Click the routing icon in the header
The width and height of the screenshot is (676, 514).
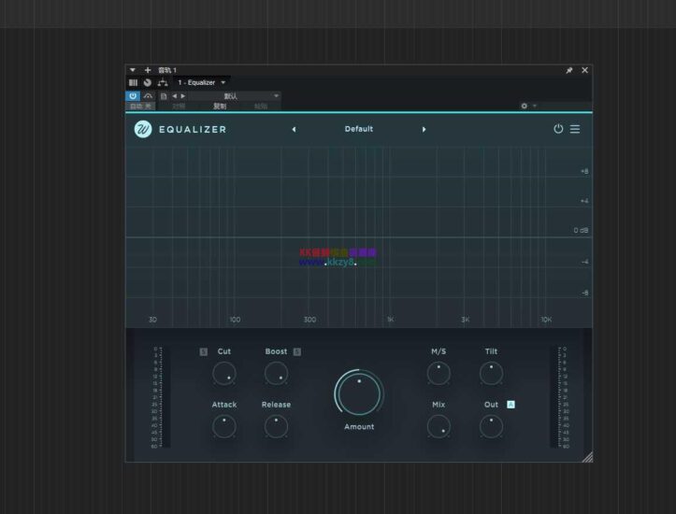point(163,82)
